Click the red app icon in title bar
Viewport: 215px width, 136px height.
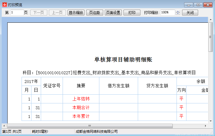pyautogui.click(x=4, y=5)
